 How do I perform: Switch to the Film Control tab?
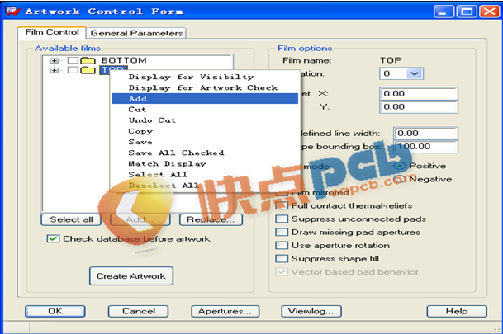[52, 32]
